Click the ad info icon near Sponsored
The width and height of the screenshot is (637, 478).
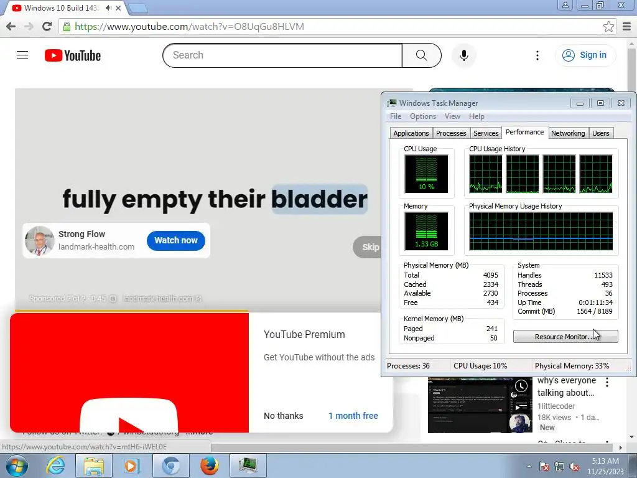[x=113, y=298]
